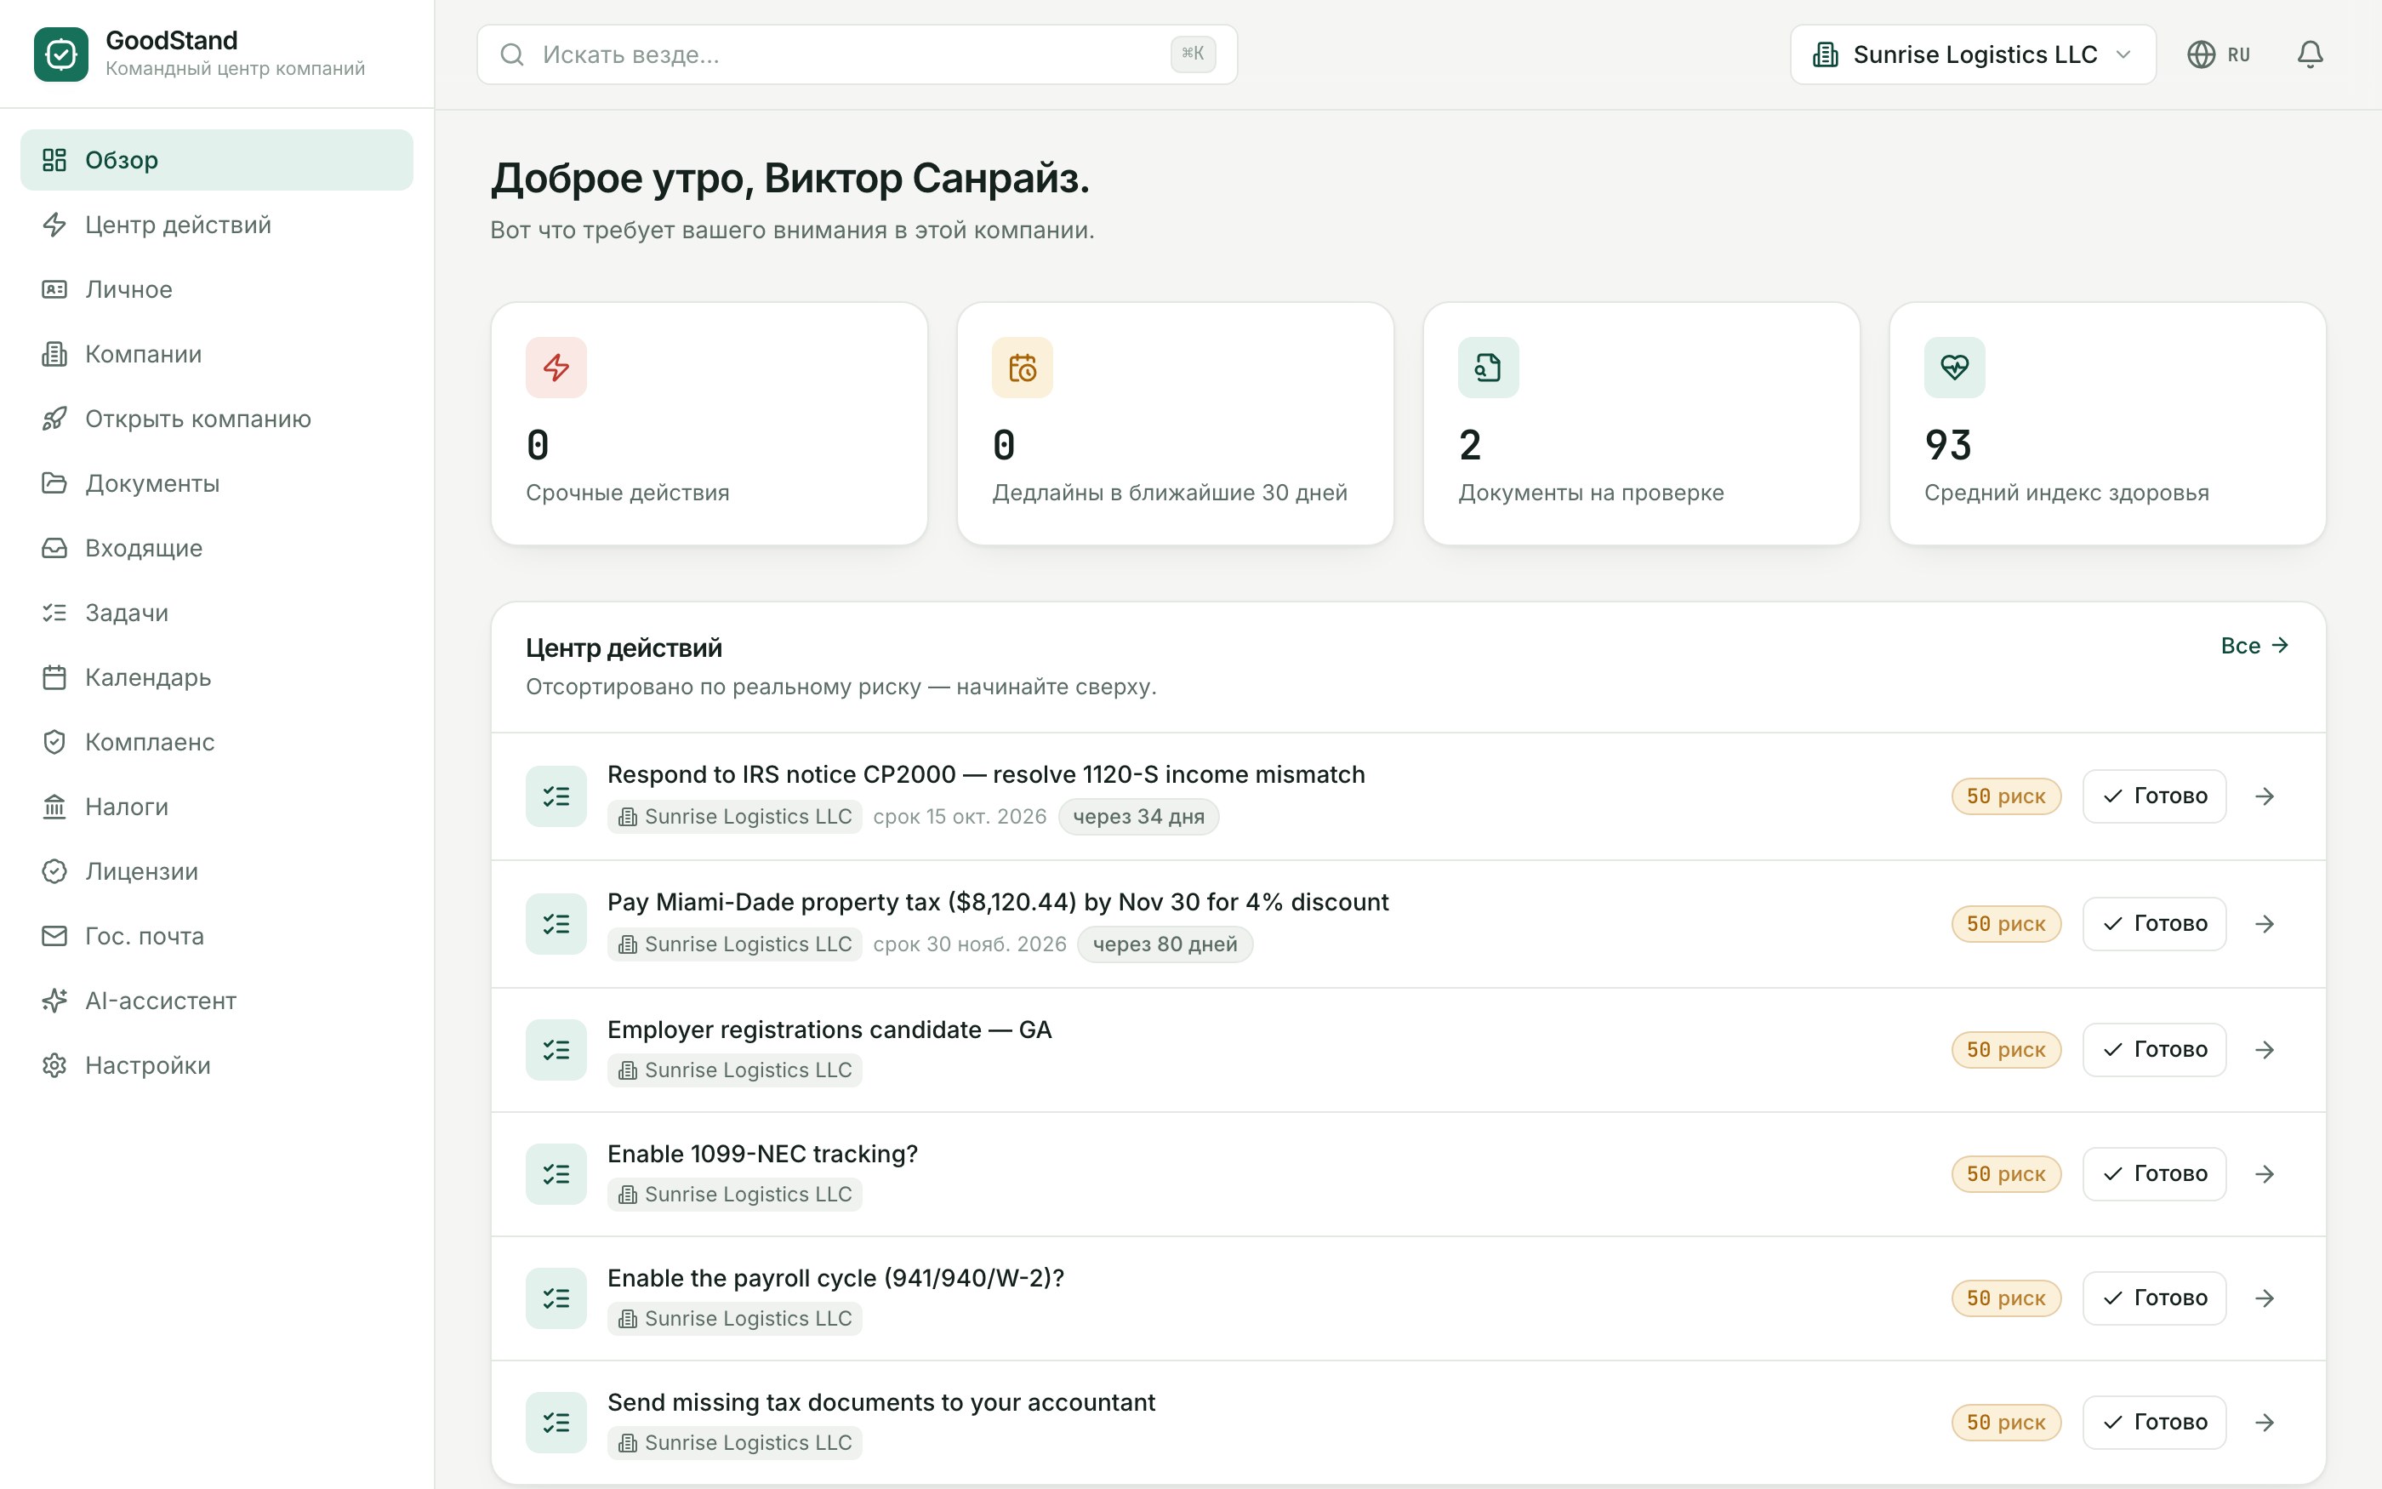Click the Sunrise Logistics LLC tag under Send missing tax documents
Screen dimensions: 2382x1489
tap(734, 1443)
